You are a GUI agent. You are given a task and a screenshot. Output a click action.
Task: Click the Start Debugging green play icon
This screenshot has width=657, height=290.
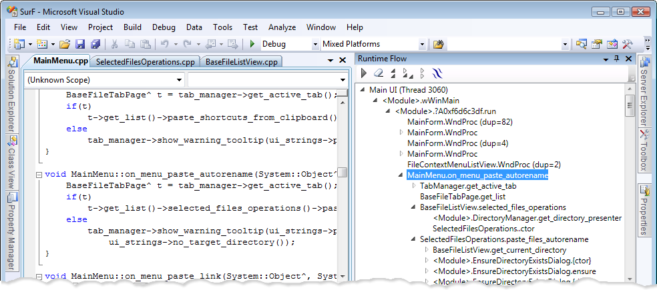pos(252,45)
